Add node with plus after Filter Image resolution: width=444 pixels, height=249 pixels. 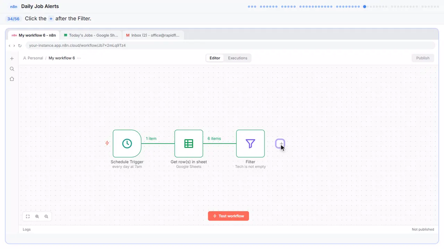(280, 144)
